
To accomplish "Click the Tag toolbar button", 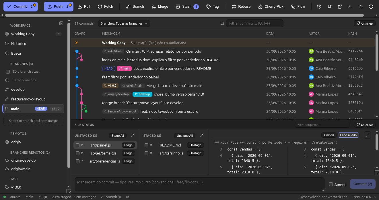I will click(213, 7).
